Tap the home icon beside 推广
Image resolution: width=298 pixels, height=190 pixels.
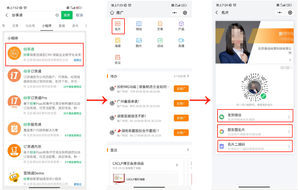point(112,13)
